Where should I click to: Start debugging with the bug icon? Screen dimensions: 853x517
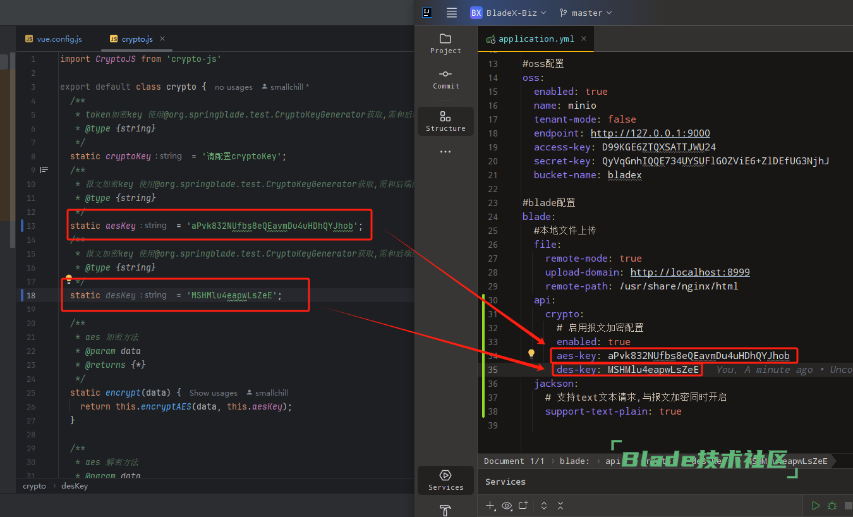pyautogui.click(x=832, y=506)
